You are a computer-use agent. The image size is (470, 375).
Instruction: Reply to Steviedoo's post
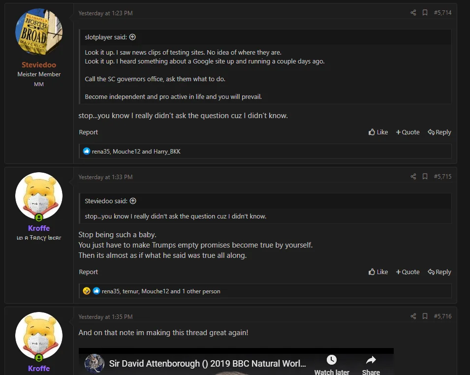(x=439, y=132)
